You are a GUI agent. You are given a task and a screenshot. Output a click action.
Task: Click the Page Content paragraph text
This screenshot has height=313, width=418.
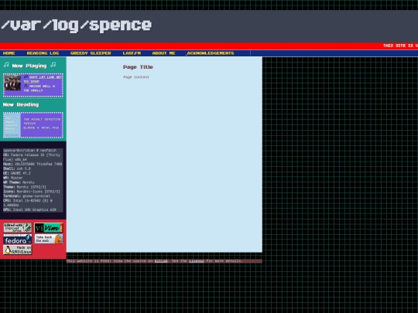point(136,77)
